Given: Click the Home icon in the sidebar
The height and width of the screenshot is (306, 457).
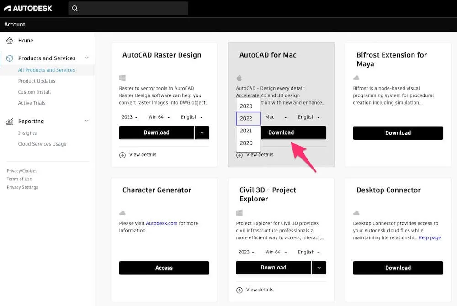Looking at the screenshot, I should tap(10, 40).
